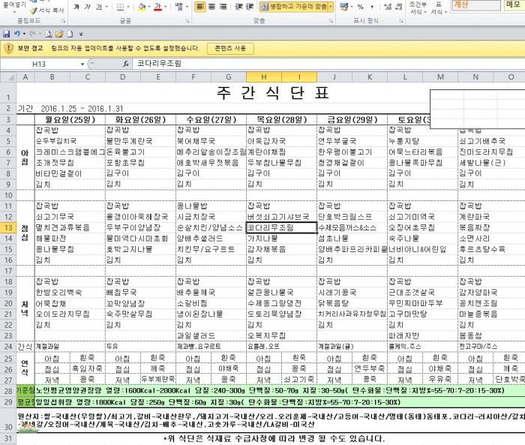Align text left in the cell
The width and height of the screenshot is (525, 445).
tap(200, 7)
